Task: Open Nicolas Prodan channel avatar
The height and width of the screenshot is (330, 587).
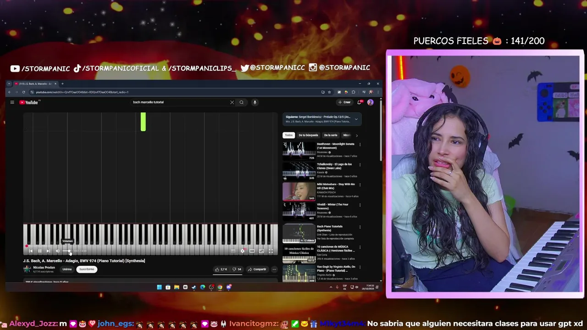Action: (x=27, y=269)
